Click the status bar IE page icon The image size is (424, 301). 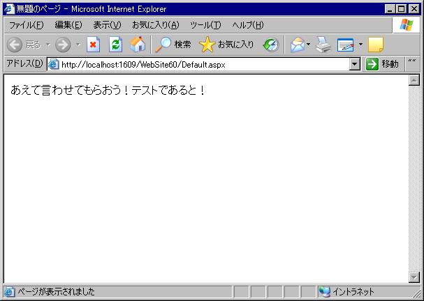pyautogui.click(x=10, y=292)
